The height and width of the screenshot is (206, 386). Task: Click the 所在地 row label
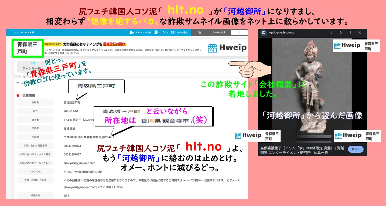click(x=35, y=137)
